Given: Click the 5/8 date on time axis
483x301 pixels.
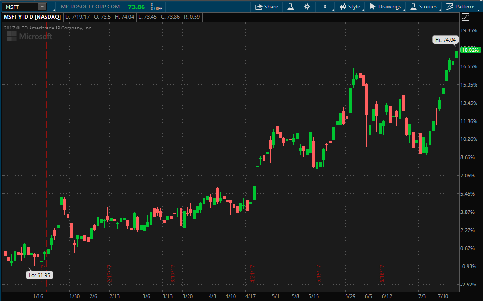Looking at the screenshot, I should pos(295,296).
